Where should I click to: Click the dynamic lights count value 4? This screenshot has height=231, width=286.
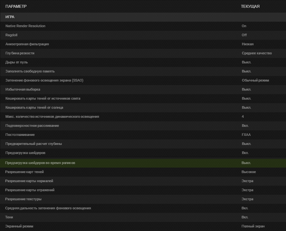point(243,117)
